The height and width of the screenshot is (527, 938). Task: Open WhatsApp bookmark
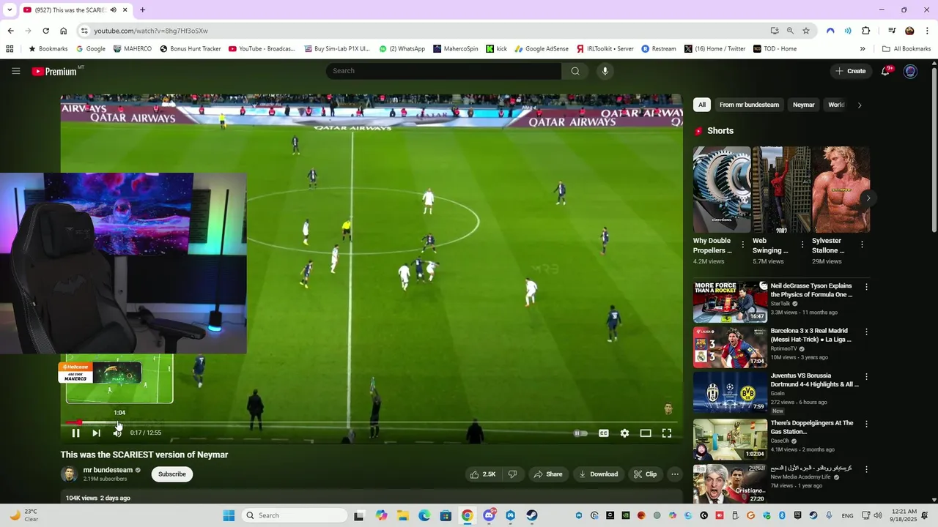402,49
